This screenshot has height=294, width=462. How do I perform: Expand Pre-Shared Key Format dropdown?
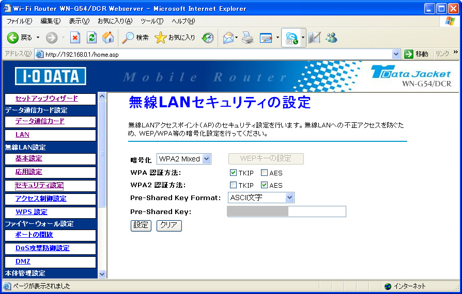[x=261, y=198]
